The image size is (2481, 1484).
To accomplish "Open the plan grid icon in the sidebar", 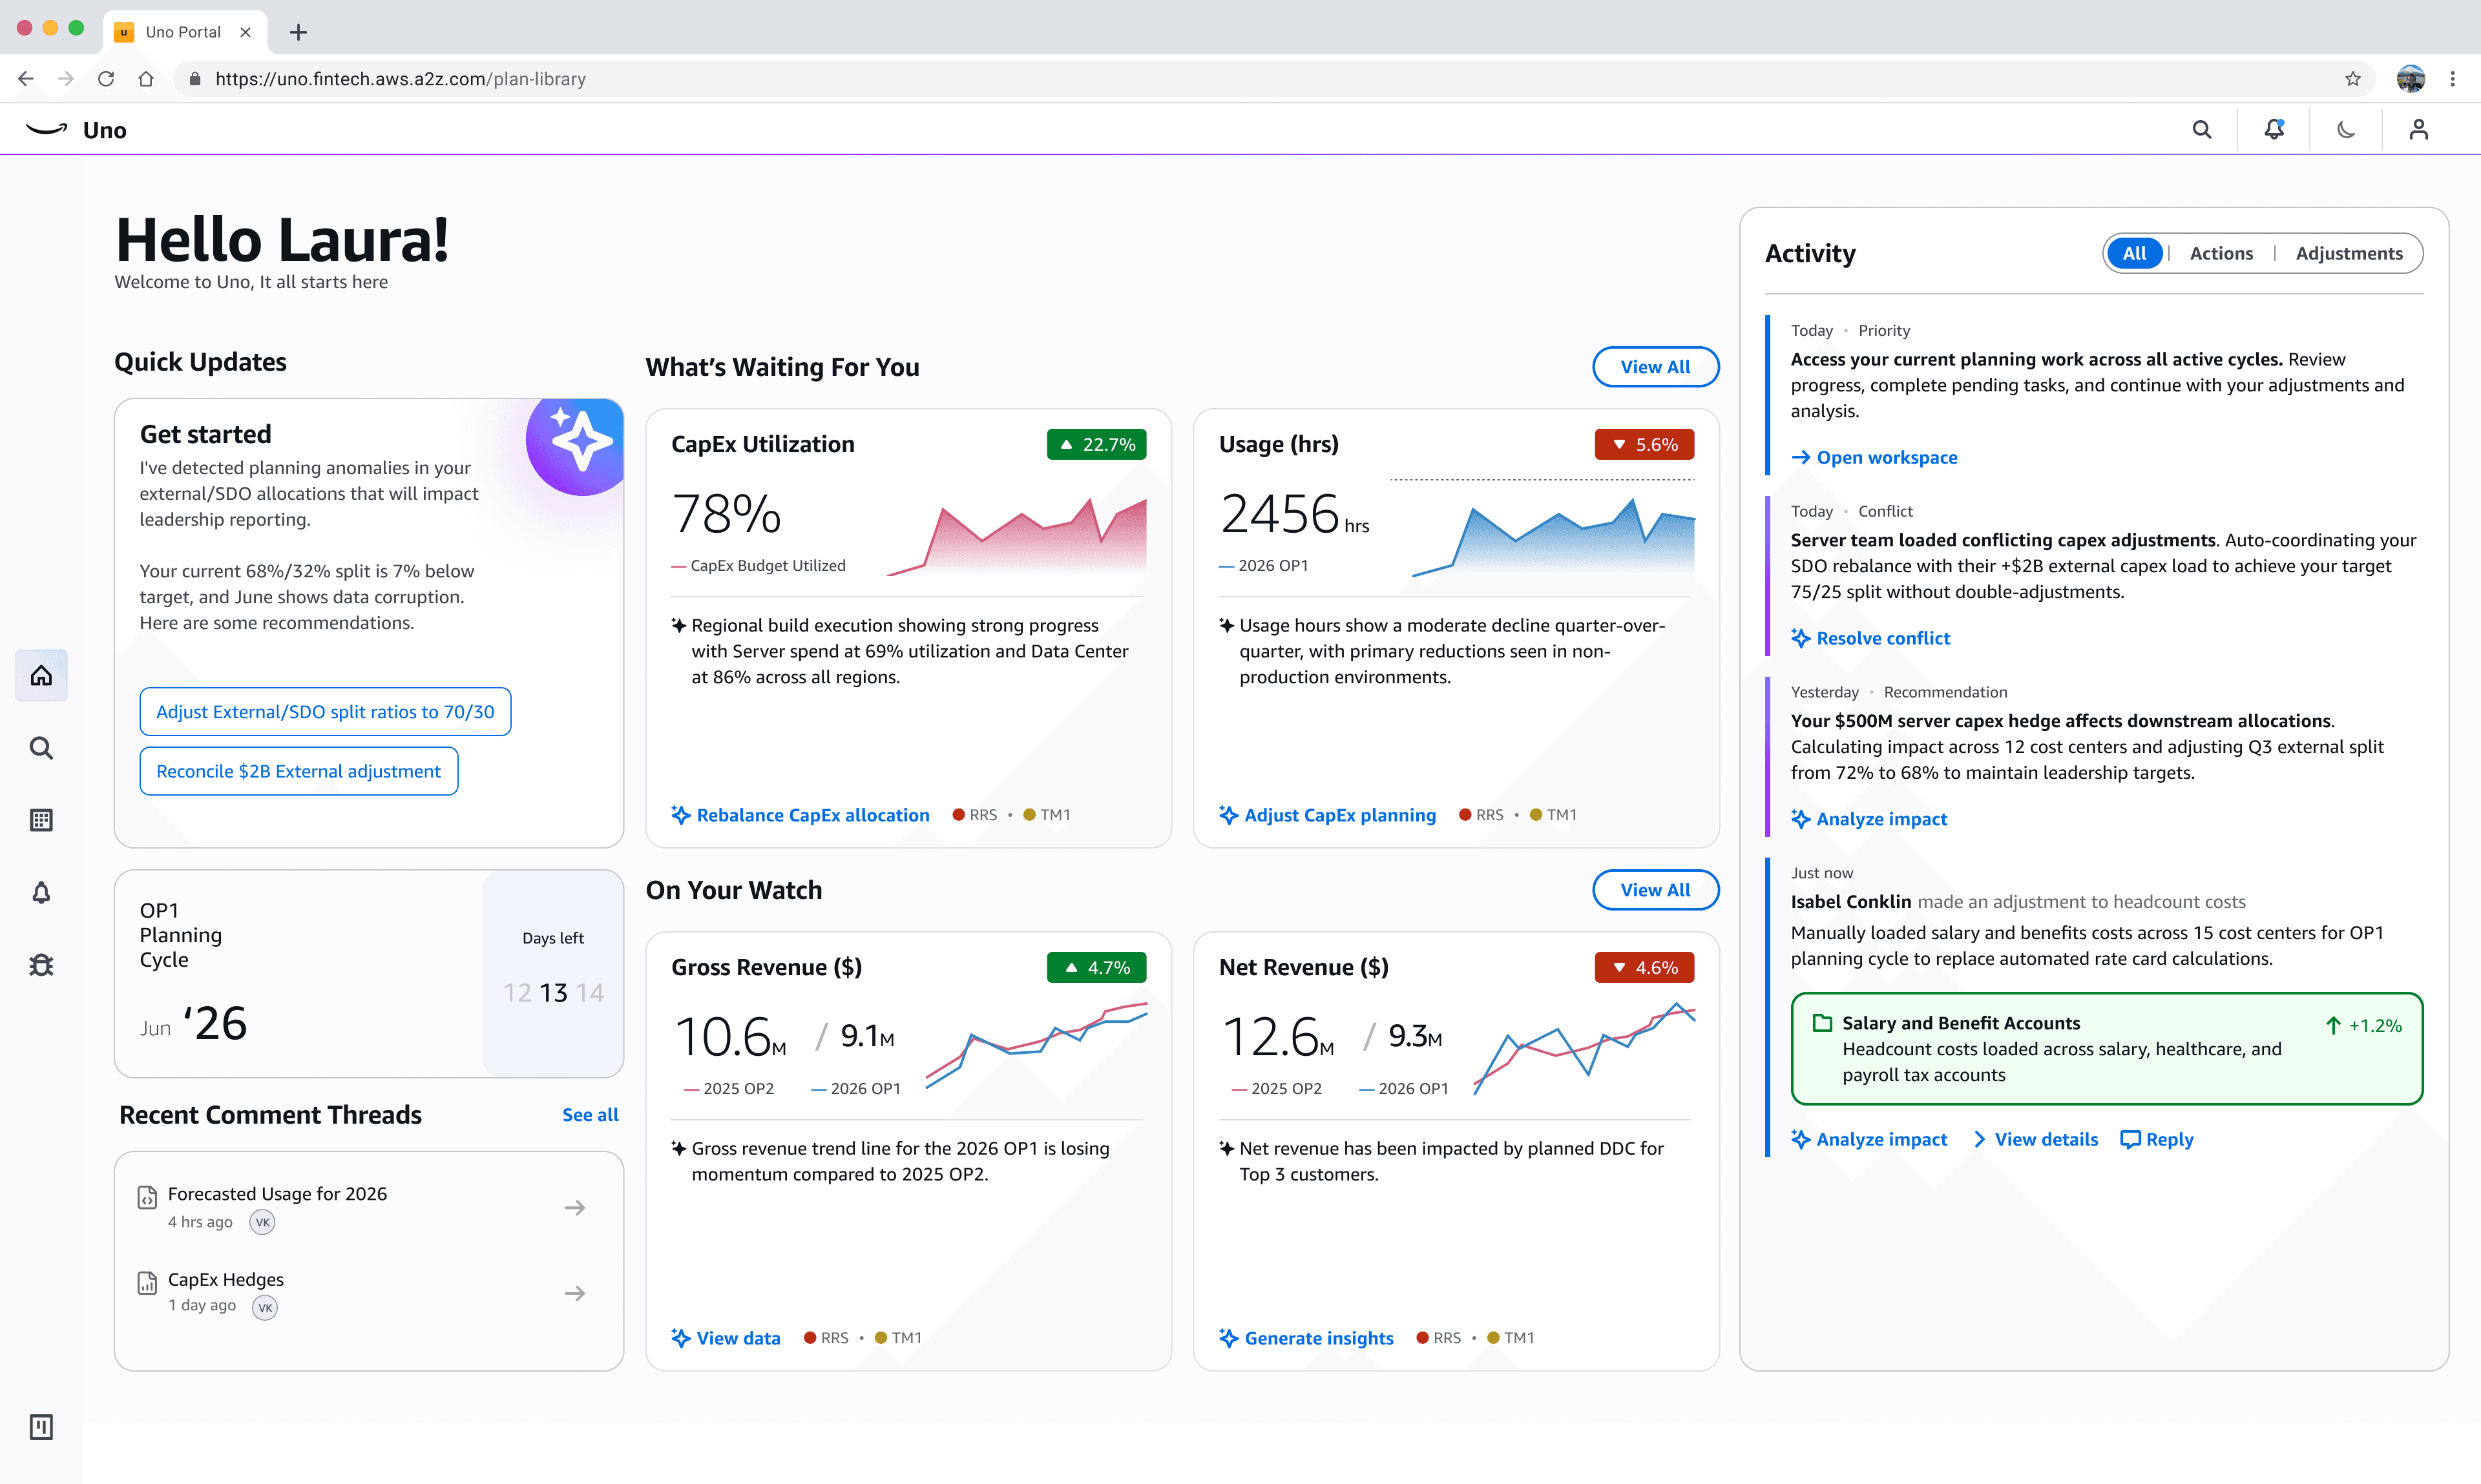I will tap(41, 819).
